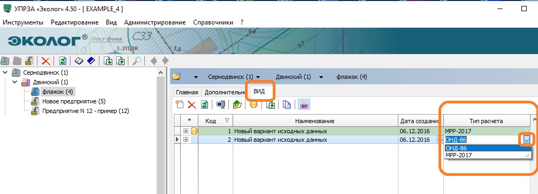Click the gray folder icon in left toolbar
The height and width of the screenshot is (194, 538).
pos(17,61)
